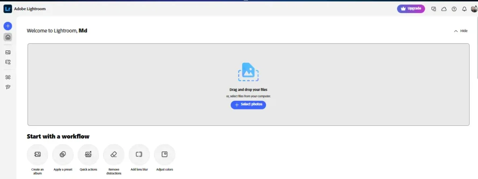Image resolution: width=478 pixels, height=179 pixels.
Task: Check the cloud sync status icon
Action: coord(444,9)
